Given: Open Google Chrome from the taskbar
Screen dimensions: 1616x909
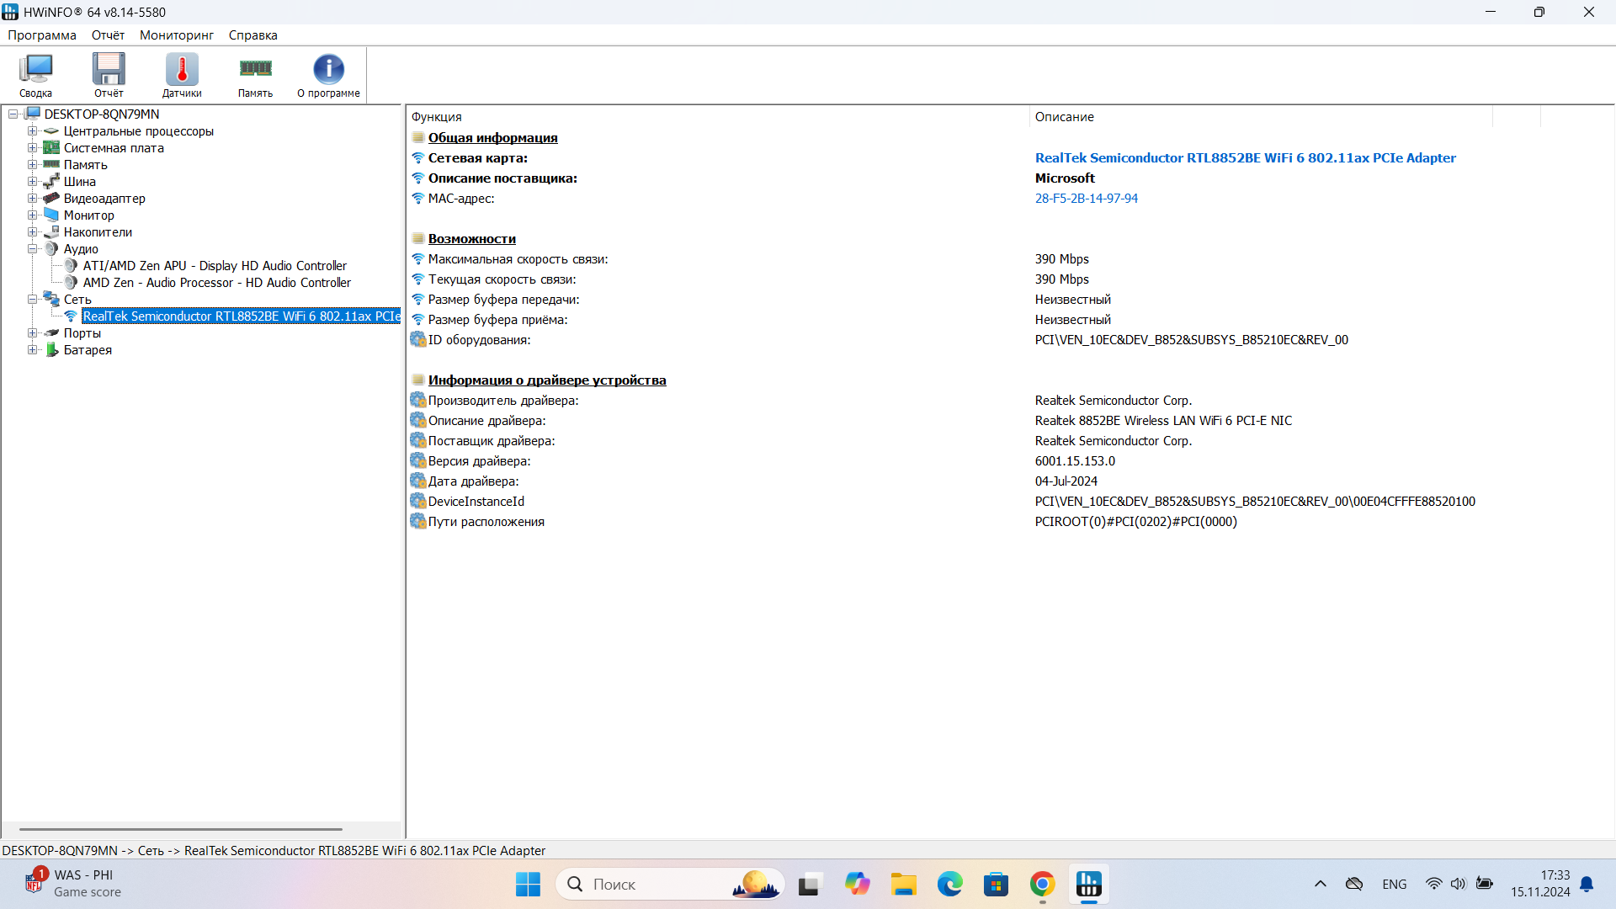Looking at the screenshot, I should (x=1042, y=885).
